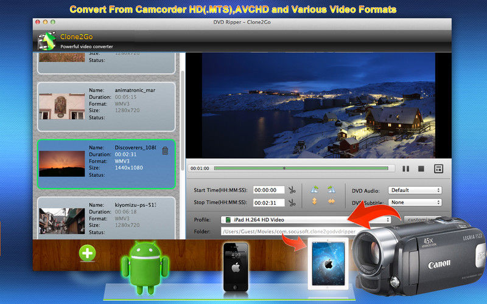The width and height of the screenshot is (487, 304).
Task: Click the playhead marker on the progress bar
Action: pyautogui.click(x=284, y=168)
